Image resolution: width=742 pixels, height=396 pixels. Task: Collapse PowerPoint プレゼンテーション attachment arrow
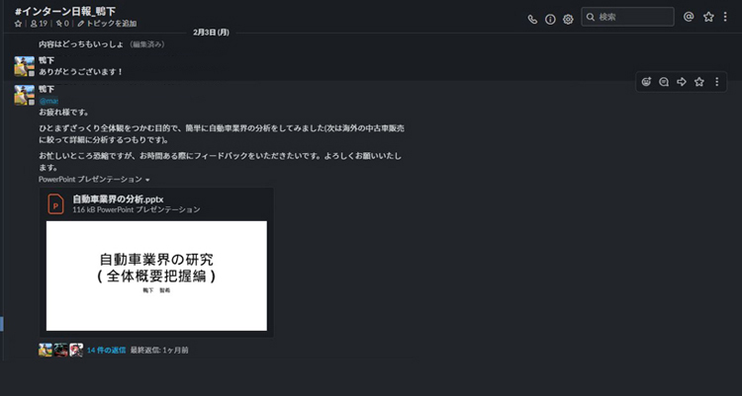pyautogui.click(x=147, y=180)
